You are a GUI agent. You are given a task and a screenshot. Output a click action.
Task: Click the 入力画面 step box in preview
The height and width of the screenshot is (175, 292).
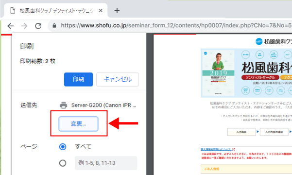(x=241, y=132)
